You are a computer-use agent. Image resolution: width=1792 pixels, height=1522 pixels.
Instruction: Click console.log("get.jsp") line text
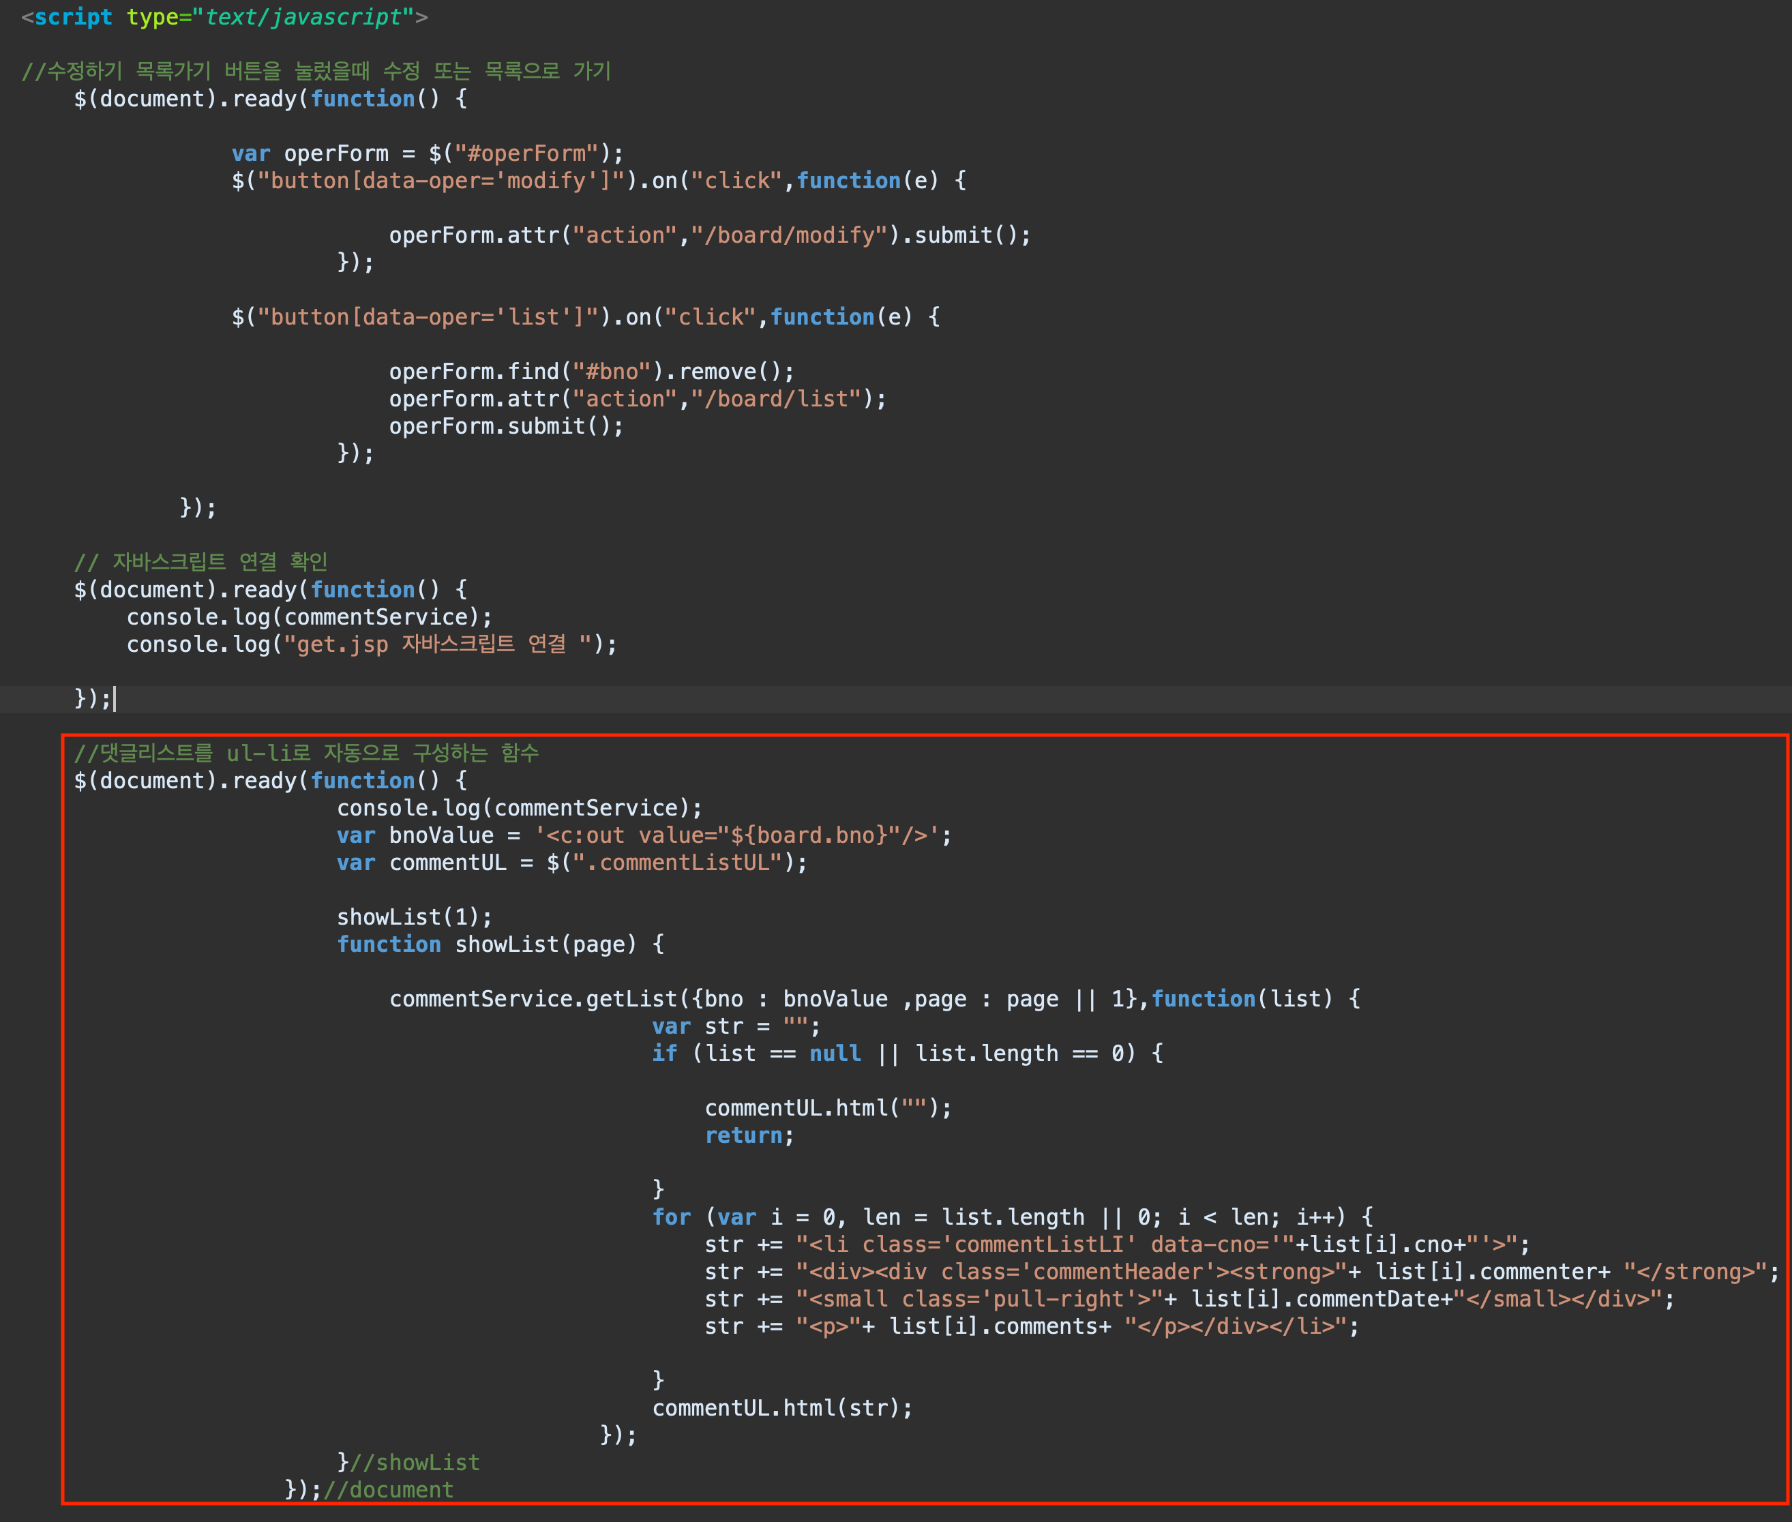(x=371, y=644)
